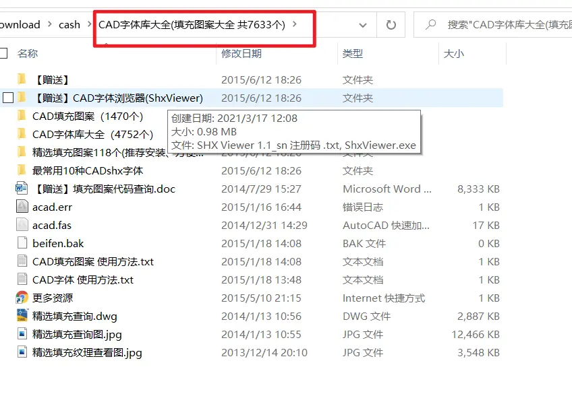Open the address bar history dropdown
This screenshot has height=398, width=572.
(x=363, y=25)
